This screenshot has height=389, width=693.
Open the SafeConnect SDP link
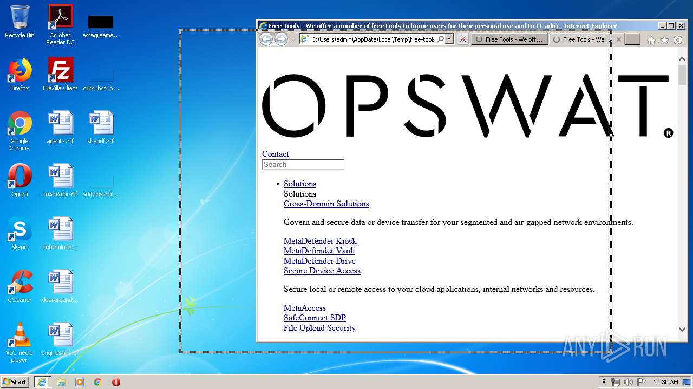[x=315, y=318]
